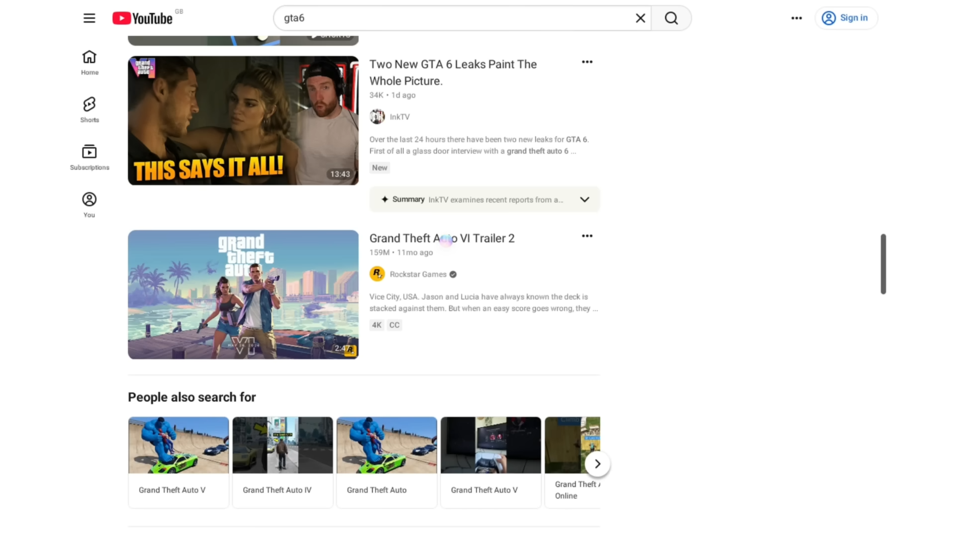The image size is (955, 537).
Task: Click the 13:43 duration on the InkTV thumbnail
Action: click(x=340, y=174)
